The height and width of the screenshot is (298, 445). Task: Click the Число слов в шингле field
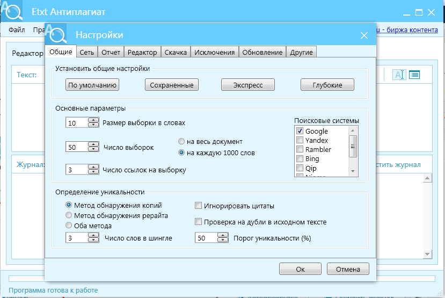point(77,237)
